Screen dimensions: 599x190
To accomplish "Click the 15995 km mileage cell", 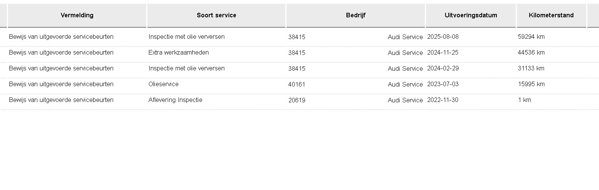I will click(531, 84).
